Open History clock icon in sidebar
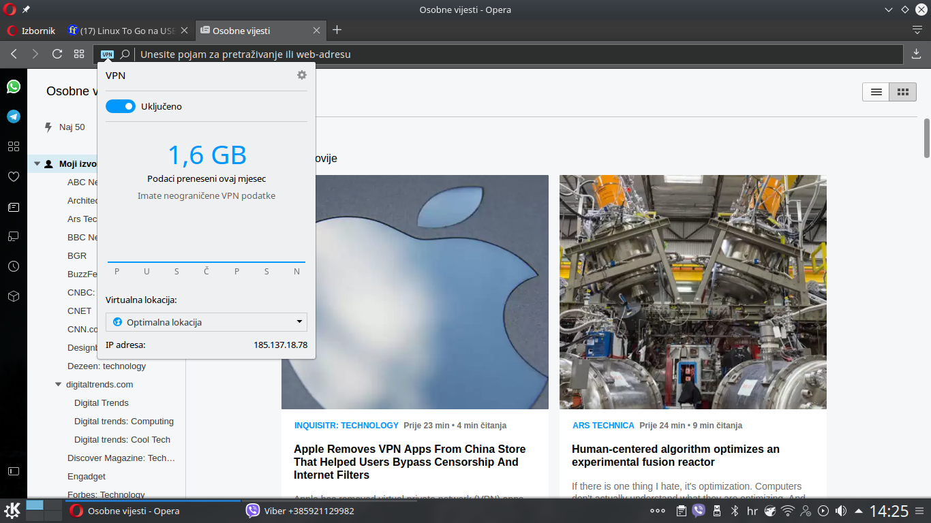Image resolution: width=931 pixels, height=523 pixels. click(x=14, y=266)
